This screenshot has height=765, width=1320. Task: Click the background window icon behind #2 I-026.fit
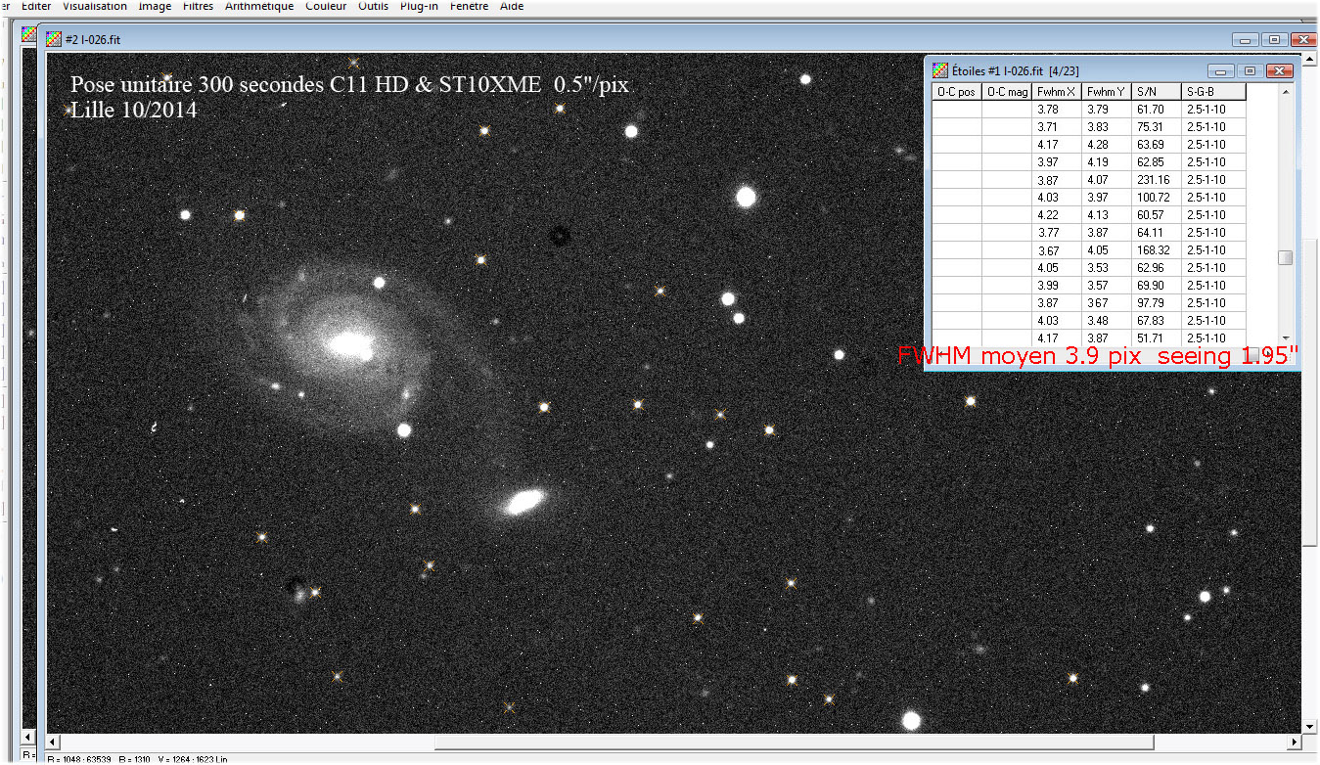pyautogui.click(x=29, y=33)
